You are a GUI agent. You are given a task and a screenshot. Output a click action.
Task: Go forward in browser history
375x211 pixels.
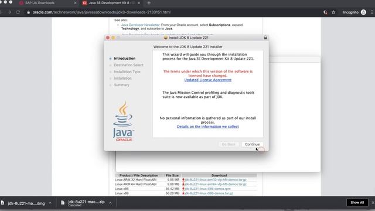(9, 12)
